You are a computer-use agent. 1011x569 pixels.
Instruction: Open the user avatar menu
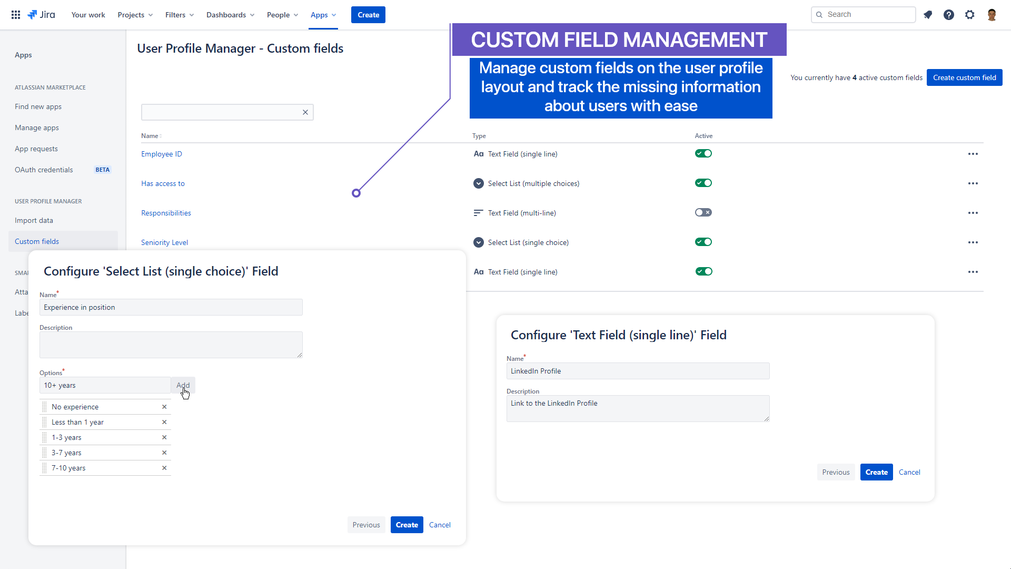992,15
